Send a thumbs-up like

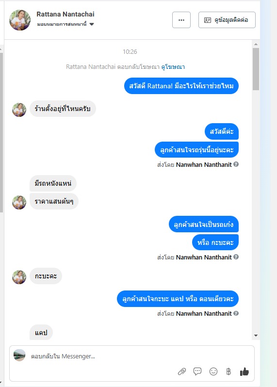point(244,371)
